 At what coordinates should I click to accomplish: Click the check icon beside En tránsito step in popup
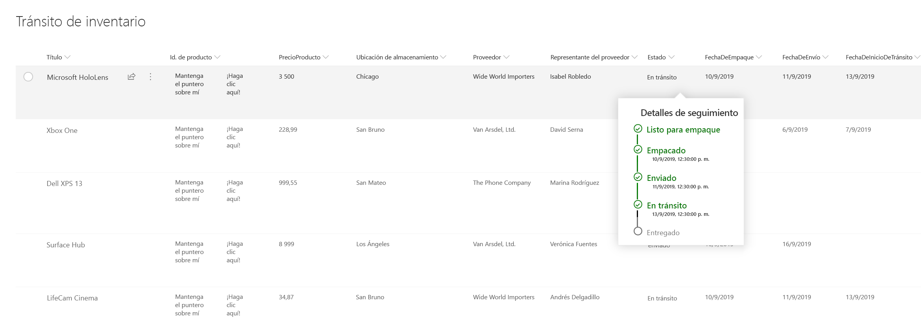(x=638, y=205)
